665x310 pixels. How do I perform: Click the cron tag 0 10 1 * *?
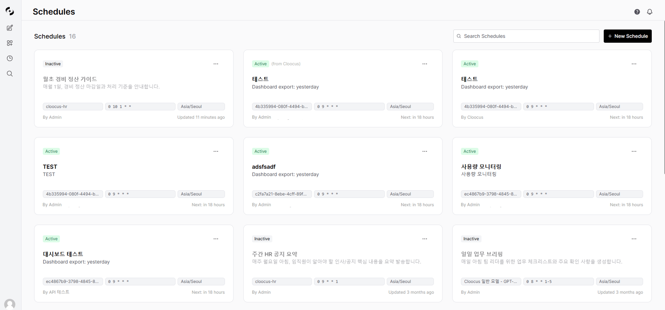(140, 106)
